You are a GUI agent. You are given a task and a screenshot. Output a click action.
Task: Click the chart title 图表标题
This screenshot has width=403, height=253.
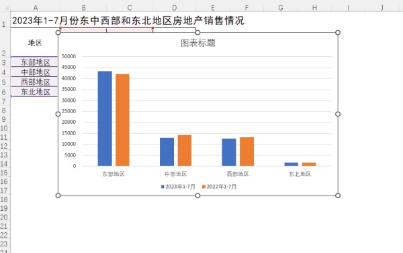pyautogui.click(x=198, y=43)
